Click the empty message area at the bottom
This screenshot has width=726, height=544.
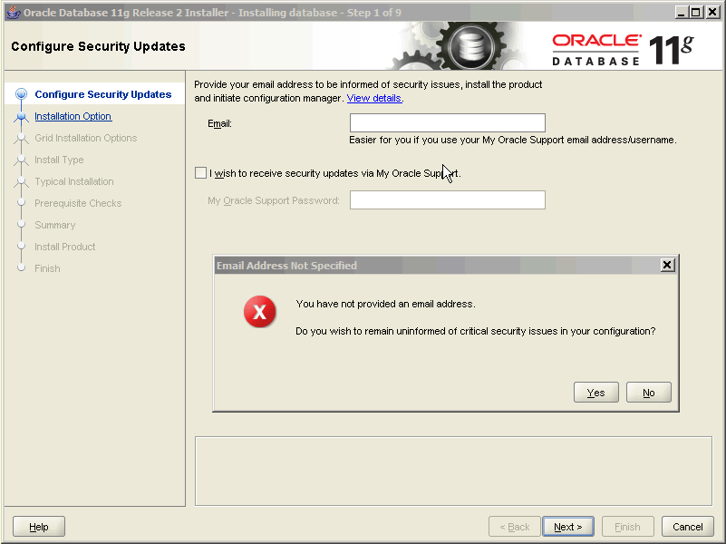(453, 471)
